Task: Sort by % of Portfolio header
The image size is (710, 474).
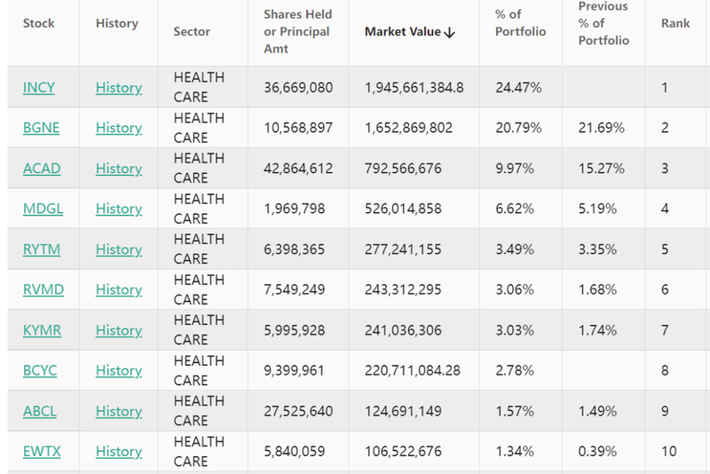Action: click(x=520, y=24)
